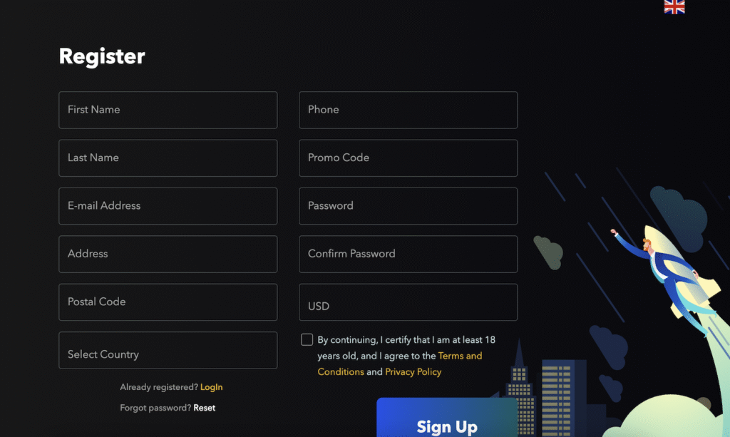Click the Register heading
This screenshot has height=437, width=730.
(x=102, y=57)
